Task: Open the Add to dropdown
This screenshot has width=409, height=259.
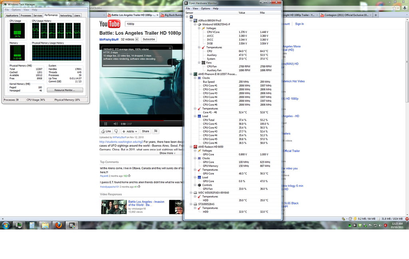Action: pos(130,131)
